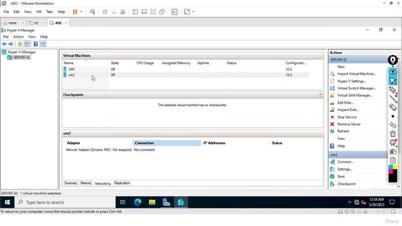
Task: Open the Hyper-V Manager Help menu
Action: [x=44, y=36]
